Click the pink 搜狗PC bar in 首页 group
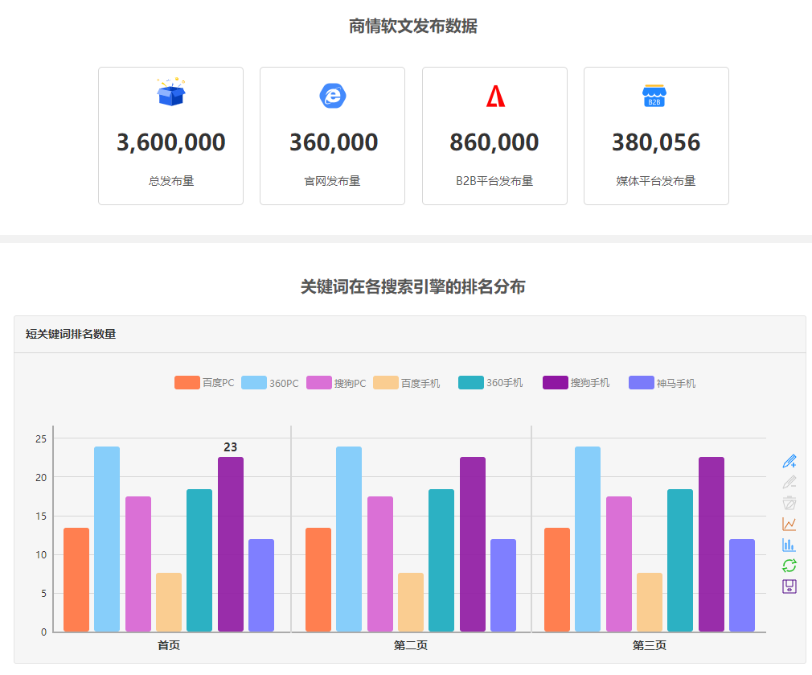812x675 pixels. (138, 564)
